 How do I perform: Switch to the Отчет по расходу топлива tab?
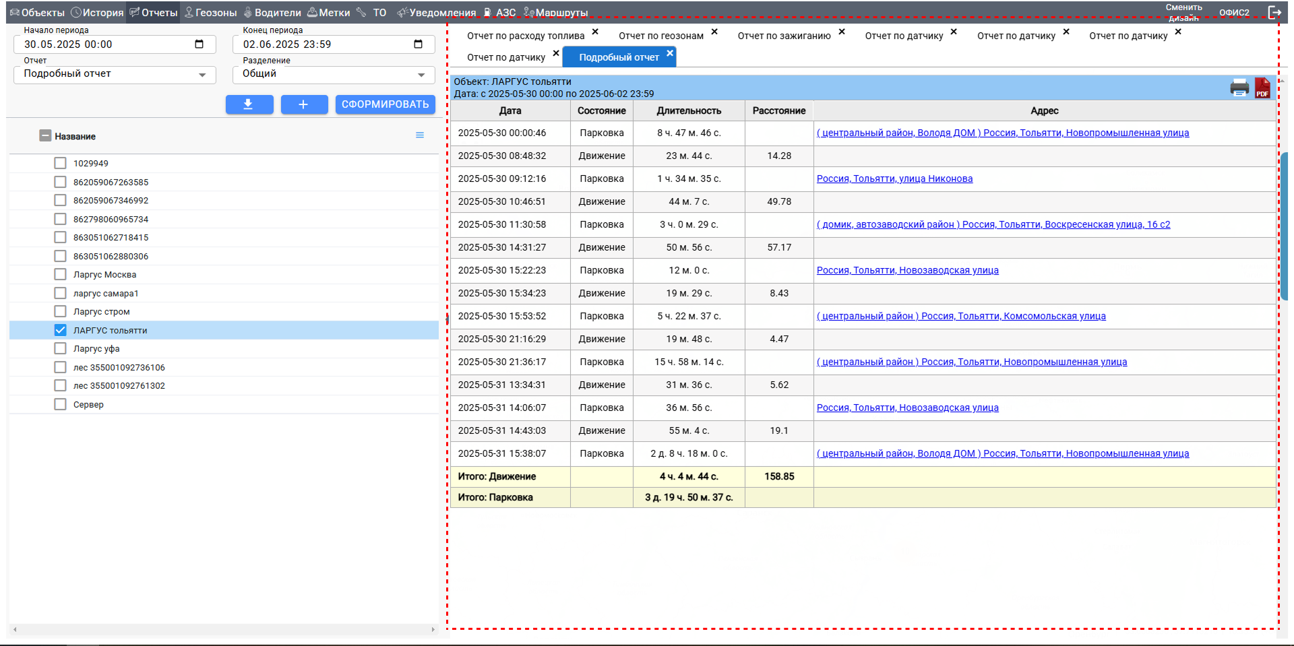pos(525,36)
